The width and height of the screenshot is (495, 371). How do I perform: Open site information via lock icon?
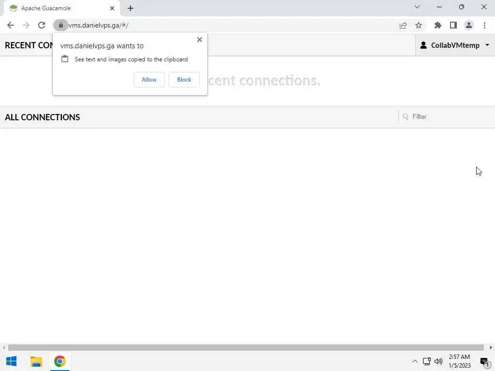tap(60, 25)
